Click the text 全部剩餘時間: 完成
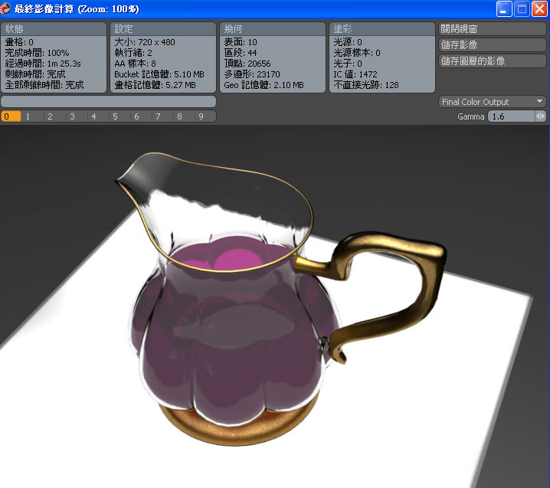 click(44, 85)
